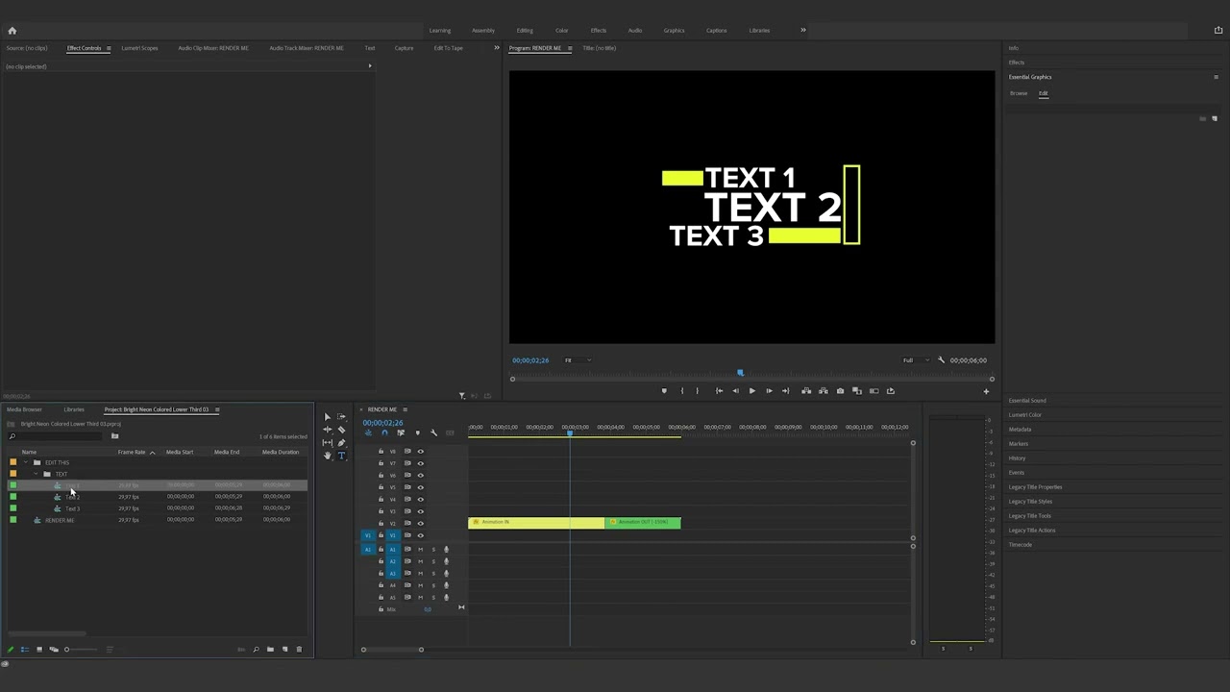This screenshot has height=692, width=1230.
Task: Toggle V8 track output eye
Action: [x=420, y=452]
